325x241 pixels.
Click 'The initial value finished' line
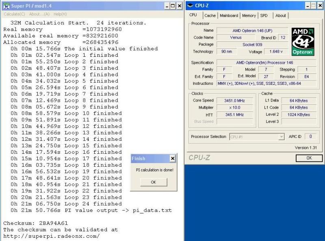tap(84, 49)
